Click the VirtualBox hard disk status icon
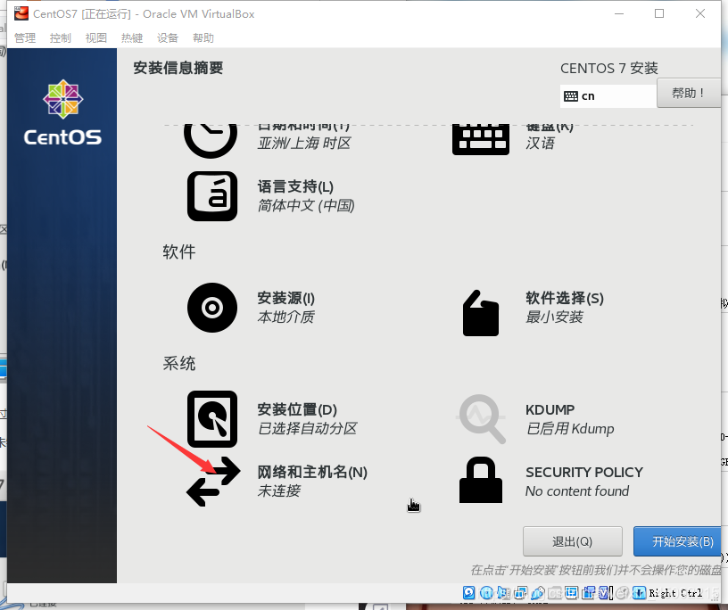The height and width of the screenshot is (610, 728). 469,592
